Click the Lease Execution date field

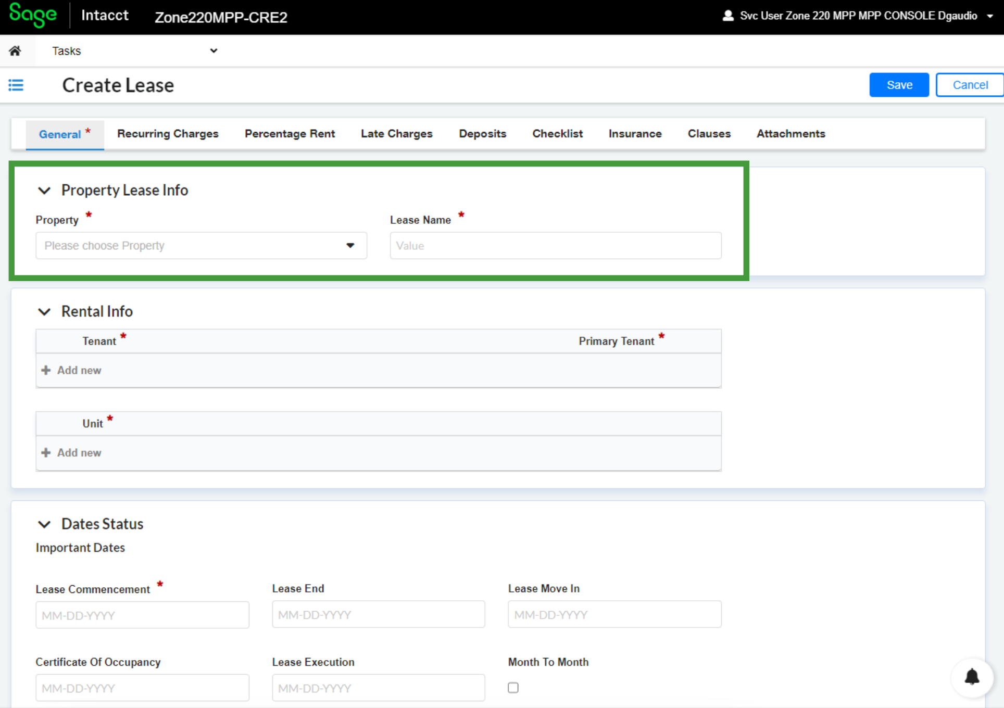[x=379, y=688]
